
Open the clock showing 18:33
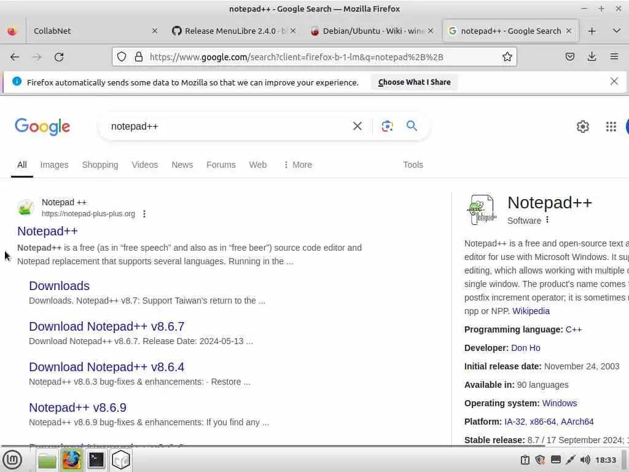pyautogui.click(x=605, y=460)
